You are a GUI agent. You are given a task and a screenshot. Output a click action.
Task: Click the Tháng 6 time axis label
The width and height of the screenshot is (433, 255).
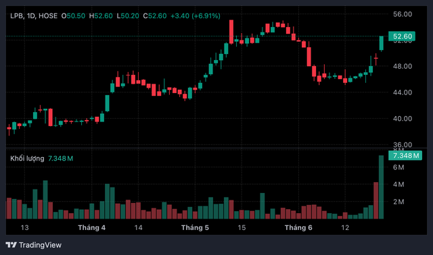[x=298, y=228]
